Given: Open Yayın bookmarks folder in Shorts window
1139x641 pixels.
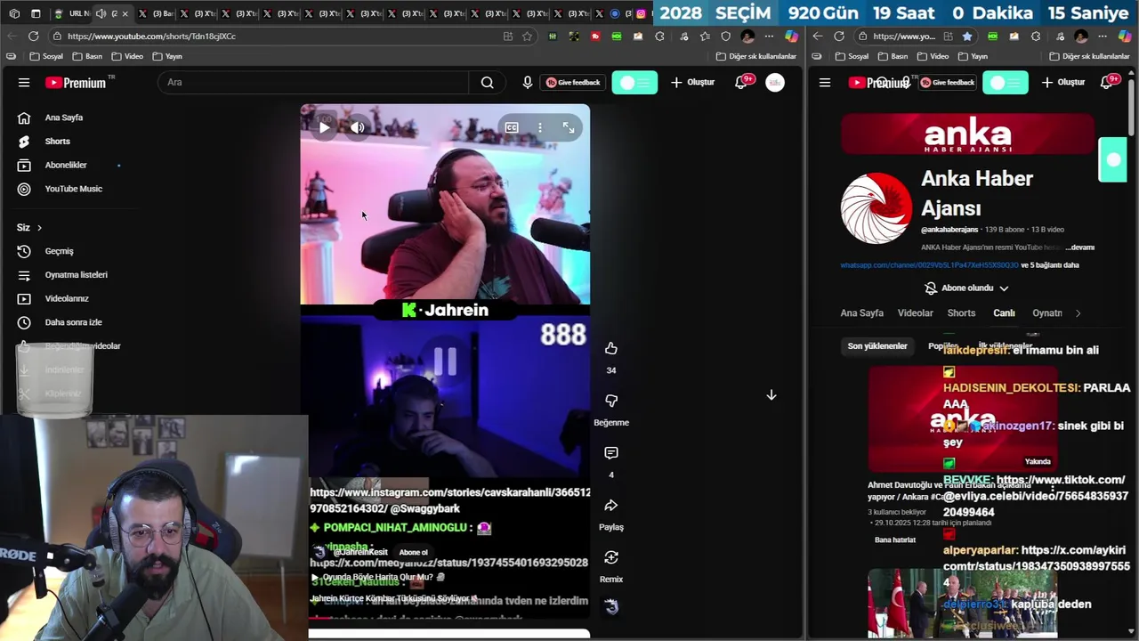Looking at the screenshot, I should pyautogui.click(x=167, y=56).
